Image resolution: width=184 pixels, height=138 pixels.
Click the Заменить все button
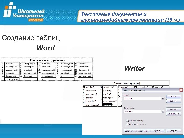point(174,114)
